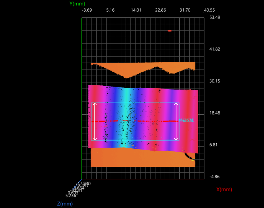Select the -3.69 tick value
Image resolution: width=264 pixels, height=208 pixels.
pyautogui.click(x=87, y=10)
